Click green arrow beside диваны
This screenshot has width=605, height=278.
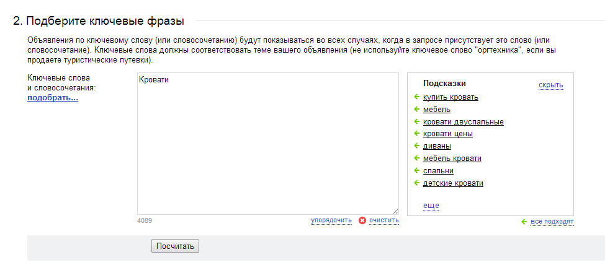pyautogui.click(x=416, y=146)
